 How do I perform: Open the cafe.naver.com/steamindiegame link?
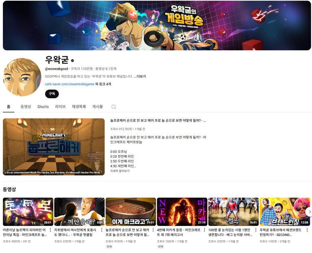69,84
